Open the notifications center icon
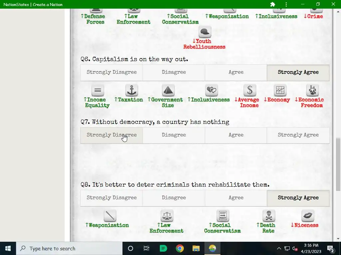 click(331, 248)
